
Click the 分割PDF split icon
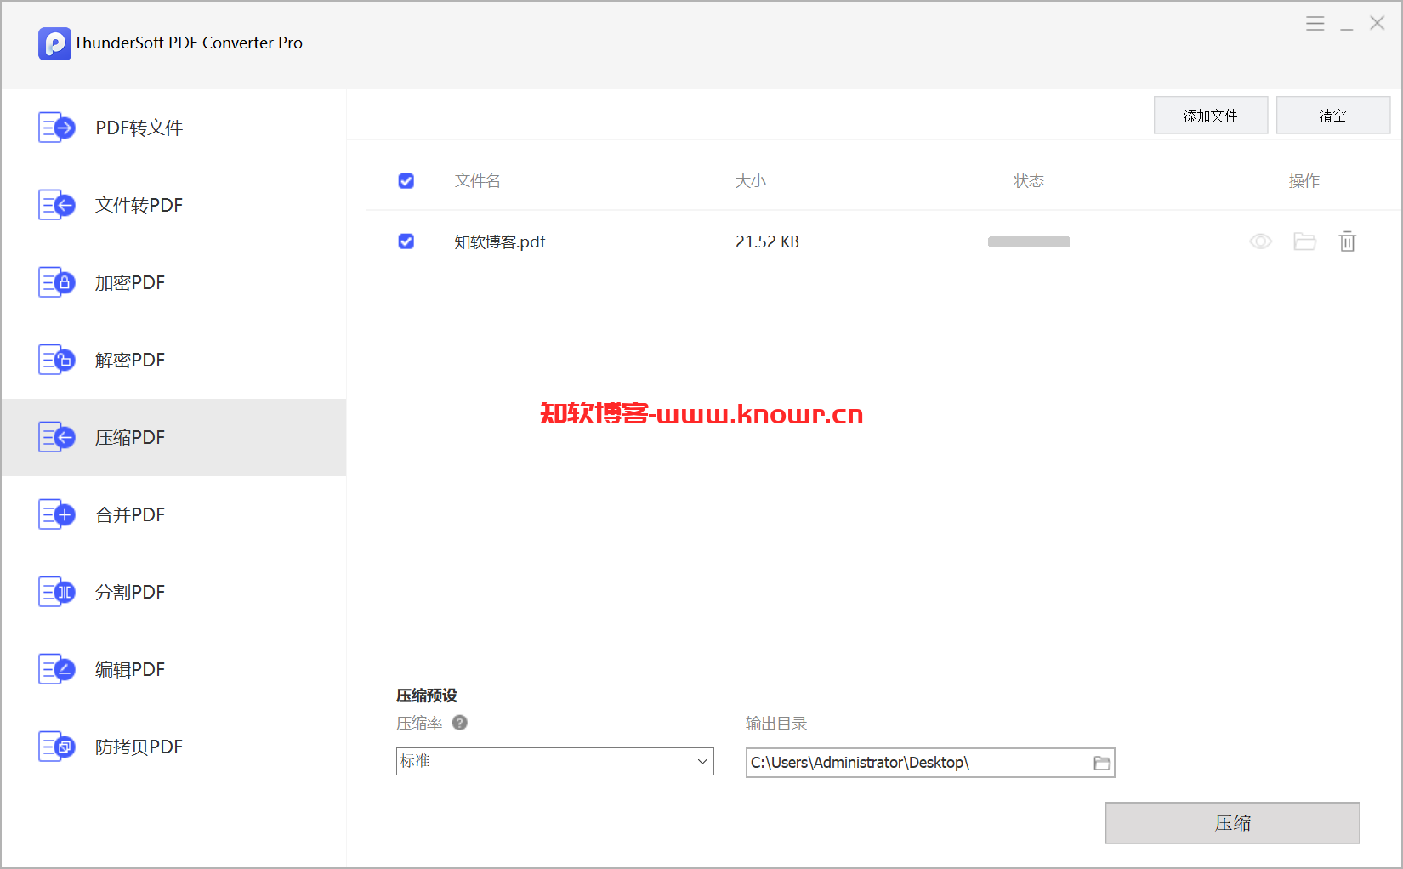pyautogui.click(x=57, y=592)
